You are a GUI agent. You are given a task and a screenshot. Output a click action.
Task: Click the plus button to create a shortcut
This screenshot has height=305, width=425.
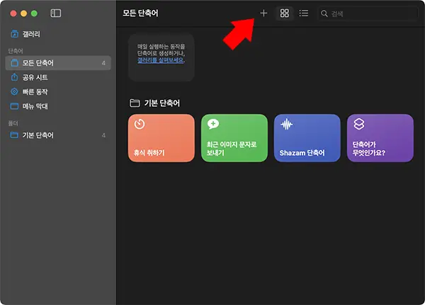[263, 13]
